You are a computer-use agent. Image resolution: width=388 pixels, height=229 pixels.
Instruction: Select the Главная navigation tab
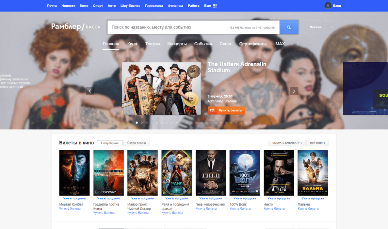click(111, 44)
